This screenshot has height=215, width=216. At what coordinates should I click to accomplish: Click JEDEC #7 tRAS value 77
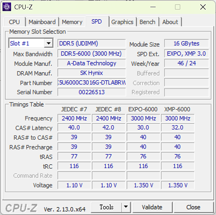pyautogui.click(x=74, y=157)
